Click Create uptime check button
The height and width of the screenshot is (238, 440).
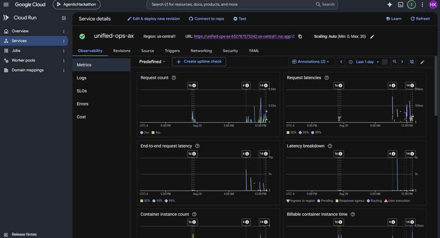coord(199,62)
